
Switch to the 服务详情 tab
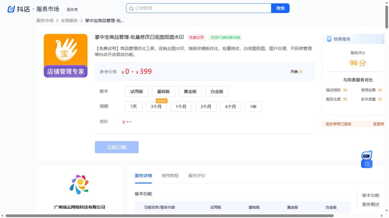143,176
